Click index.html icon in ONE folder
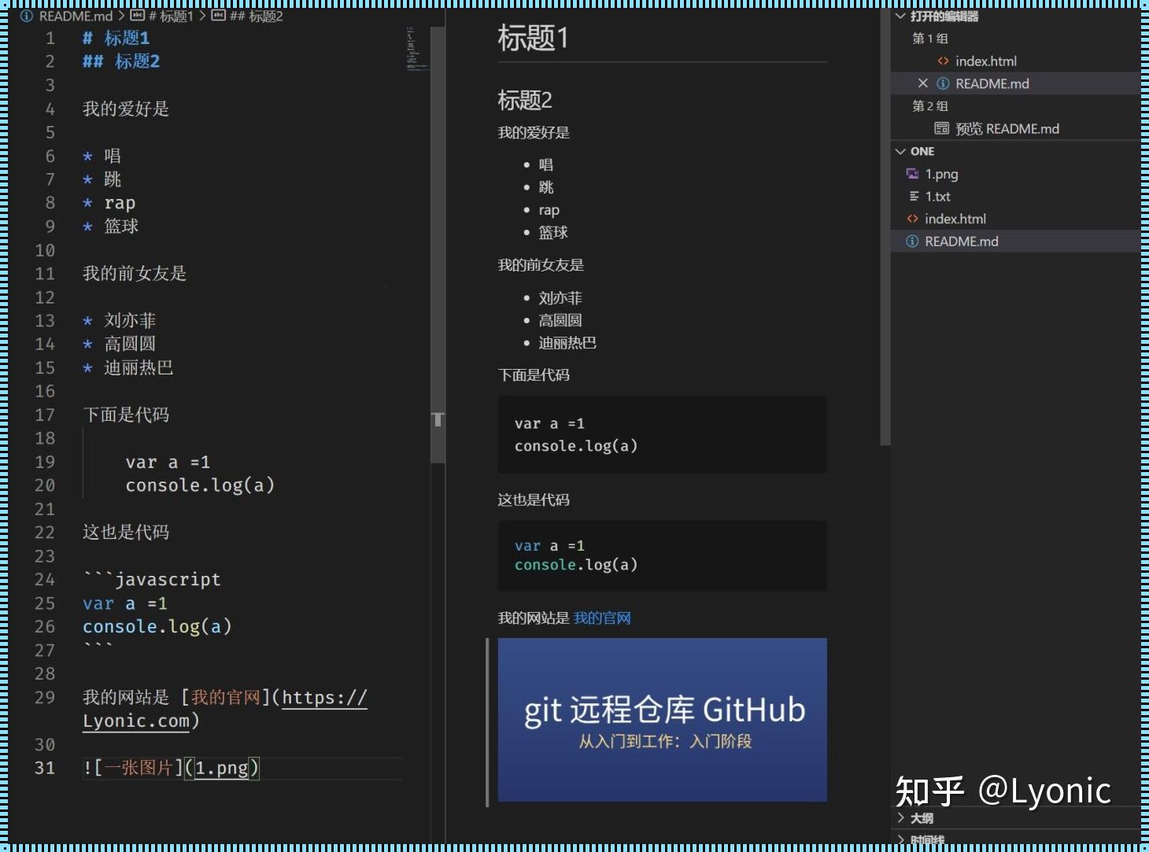This screenshot has height=852, width=1149. [x=913, y=219]
